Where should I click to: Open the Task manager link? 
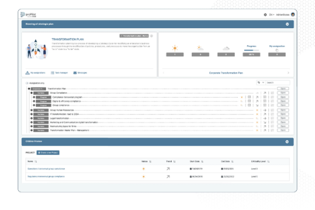(59, 73)
